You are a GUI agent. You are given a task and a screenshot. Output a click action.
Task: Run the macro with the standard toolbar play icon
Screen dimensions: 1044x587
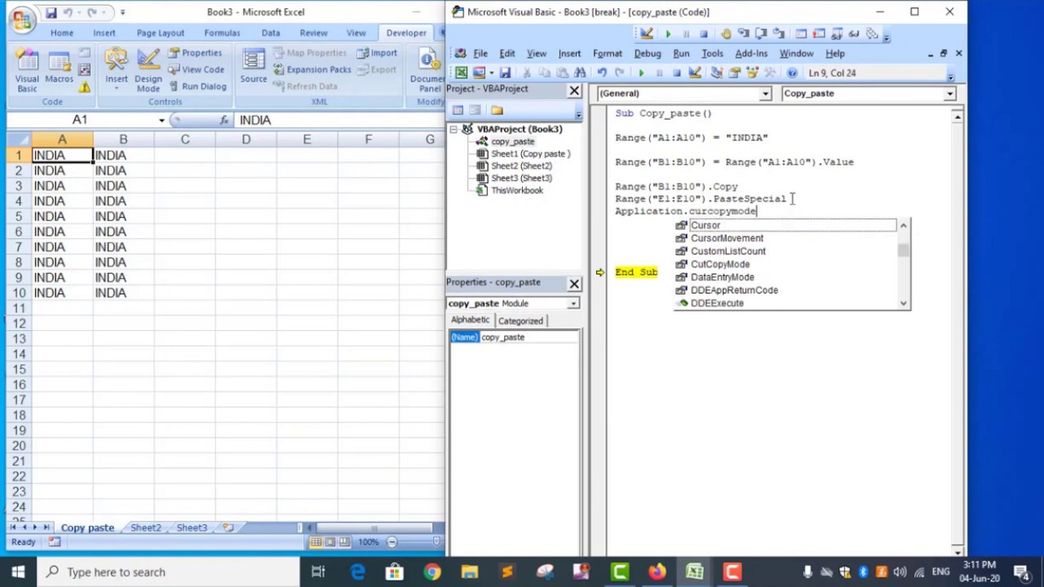(x=641, y=73)
